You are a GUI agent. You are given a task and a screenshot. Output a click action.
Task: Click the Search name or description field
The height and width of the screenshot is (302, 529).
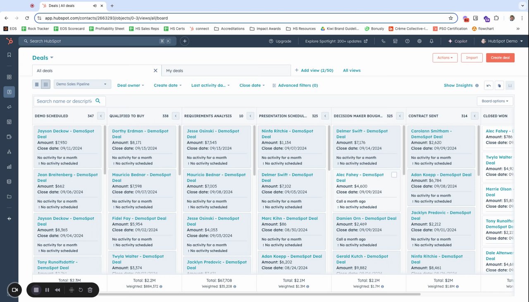(69, 101)
